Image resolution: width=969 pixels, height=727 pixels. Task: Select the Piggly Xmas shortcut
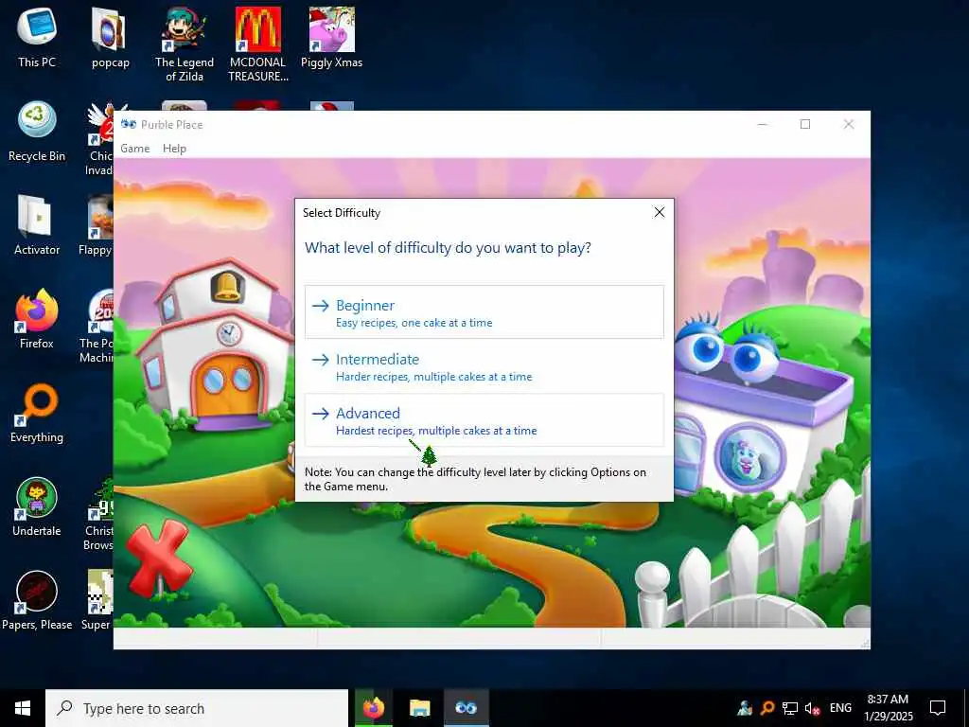pyautogui.click(x=332, y=37)
